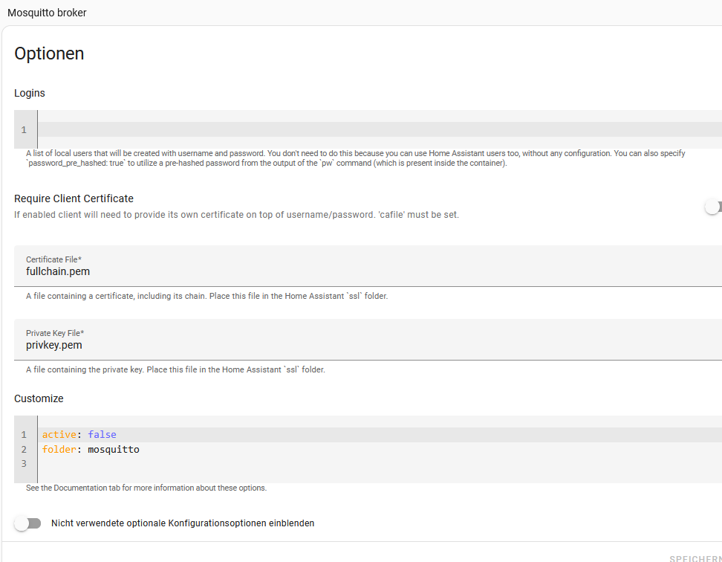Enable showing unused optional configuration options
This screenshot has height=562, width=722.
click(x=27, y=523)
